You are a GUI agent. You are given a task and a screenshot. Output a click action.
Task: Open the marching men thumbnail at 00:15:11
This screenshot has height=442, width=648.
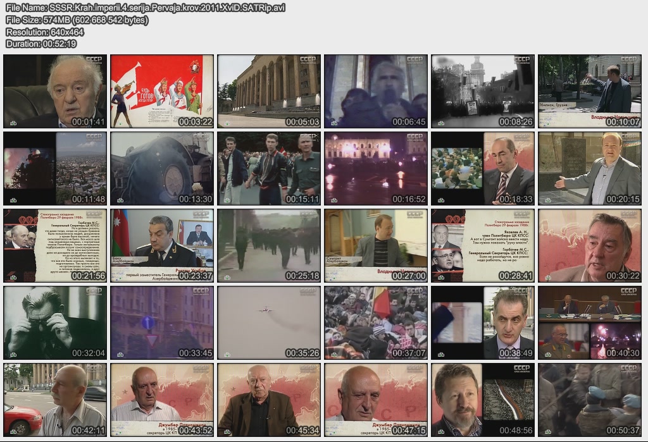pyautogui.click(x=269, y=168)
